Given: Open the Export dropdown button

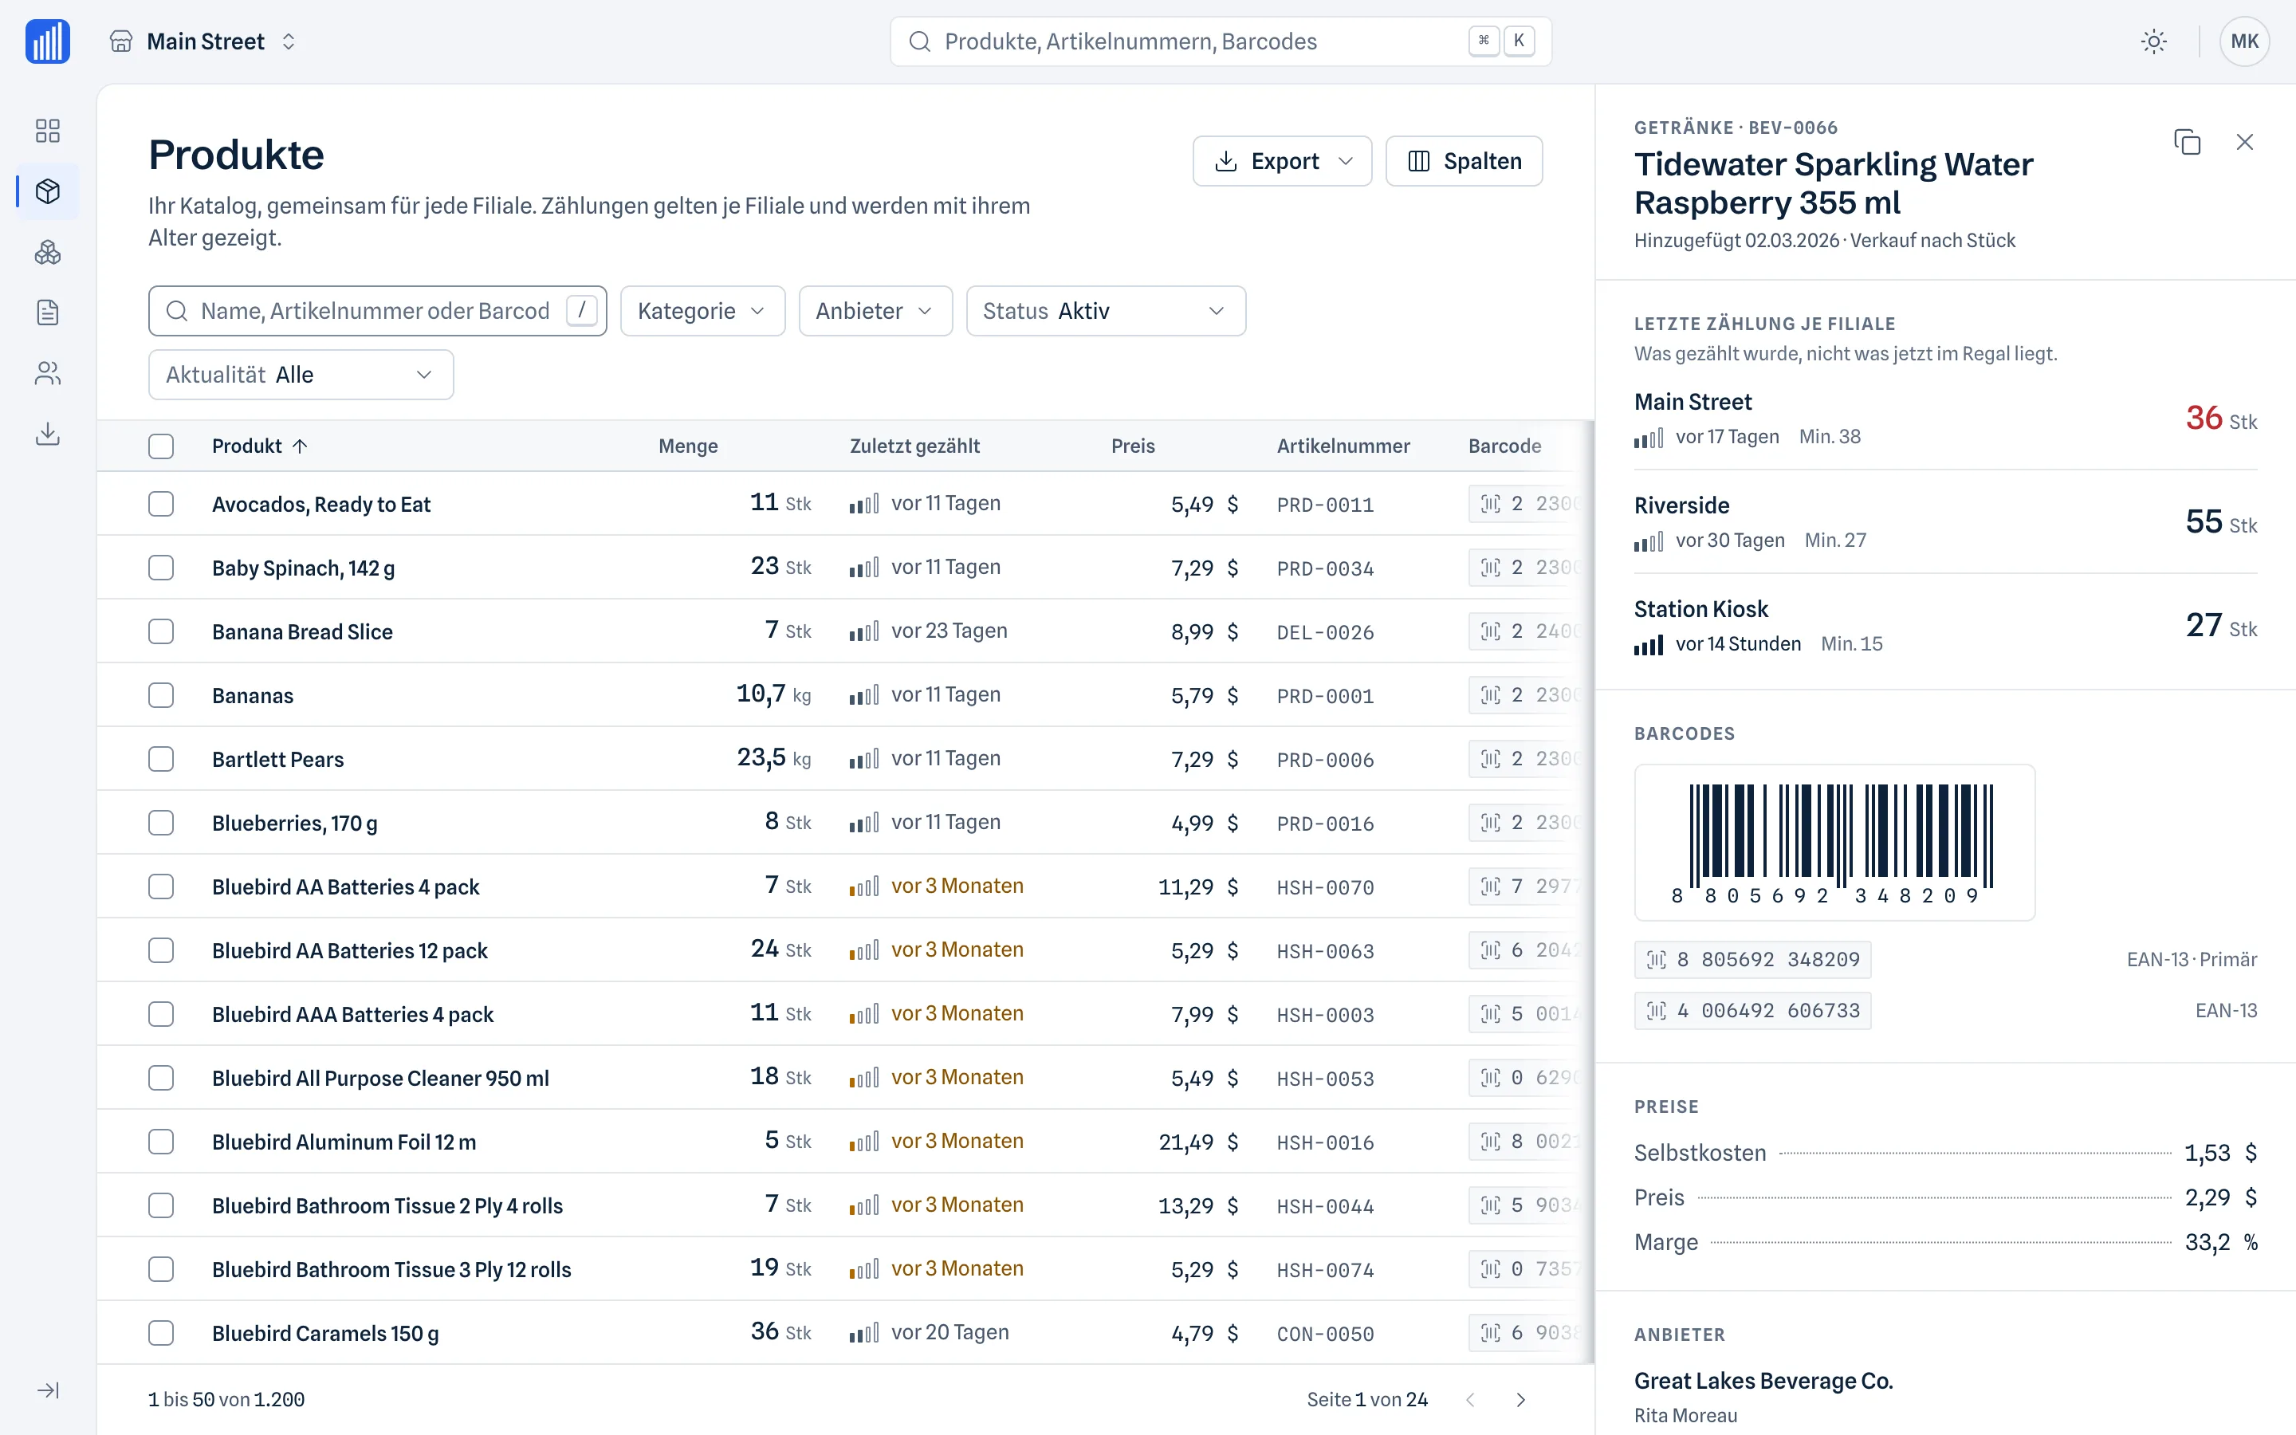Looking at the screenshot, I should point(1282,161).
